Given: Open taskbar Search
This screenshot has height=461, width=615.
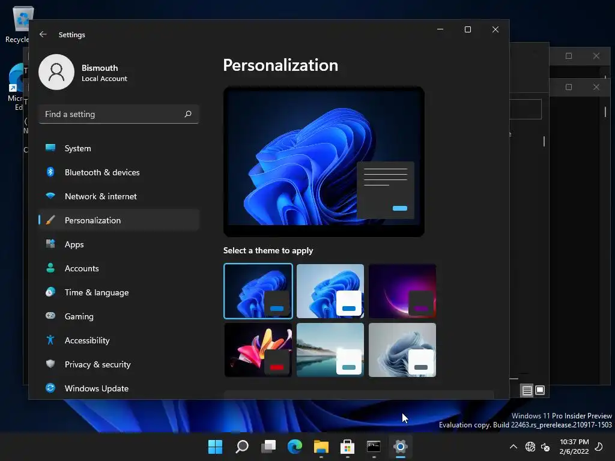Looking at the screenshot, I should tap(242, 447).
